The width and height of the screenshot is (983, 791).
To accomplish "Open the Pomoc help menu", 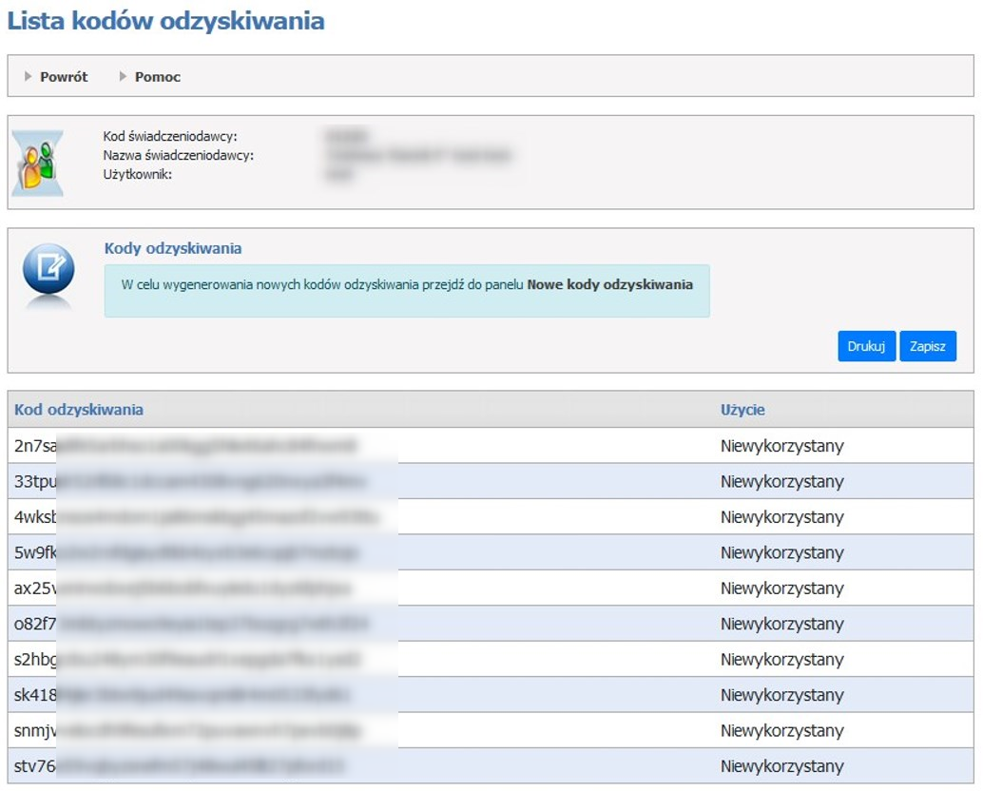I will tap(157, 77).
